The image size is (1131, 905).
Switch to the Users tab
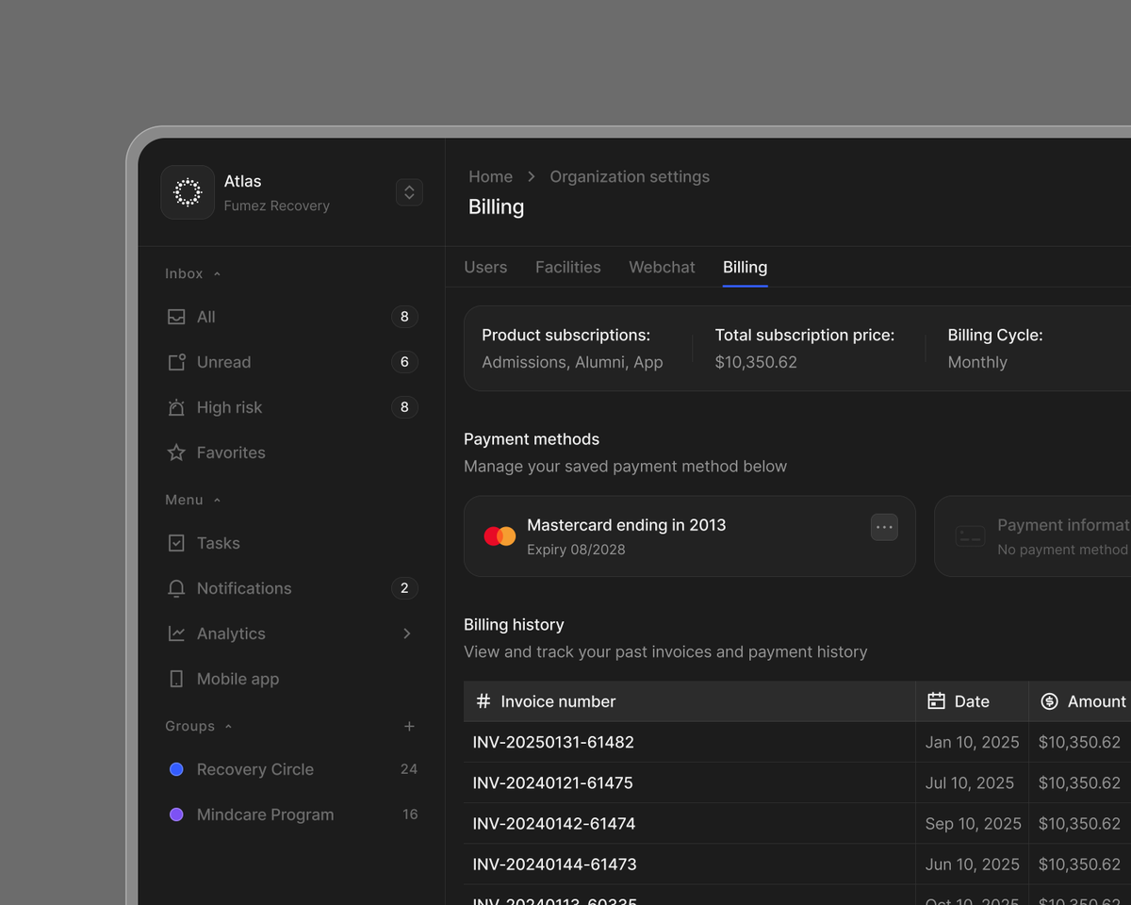(x=485, y=268)
